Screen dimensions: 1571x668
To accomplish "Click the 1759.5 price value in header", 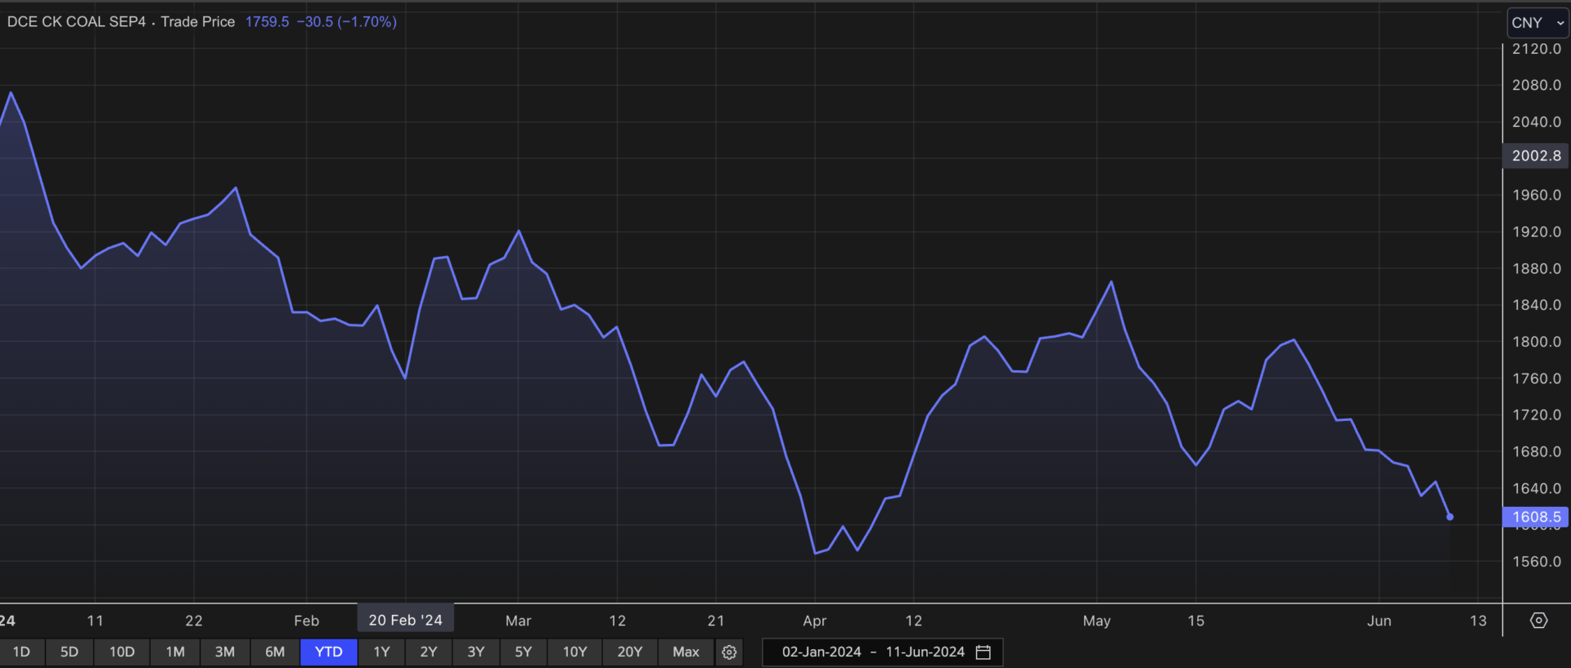I will pos(267,22).
